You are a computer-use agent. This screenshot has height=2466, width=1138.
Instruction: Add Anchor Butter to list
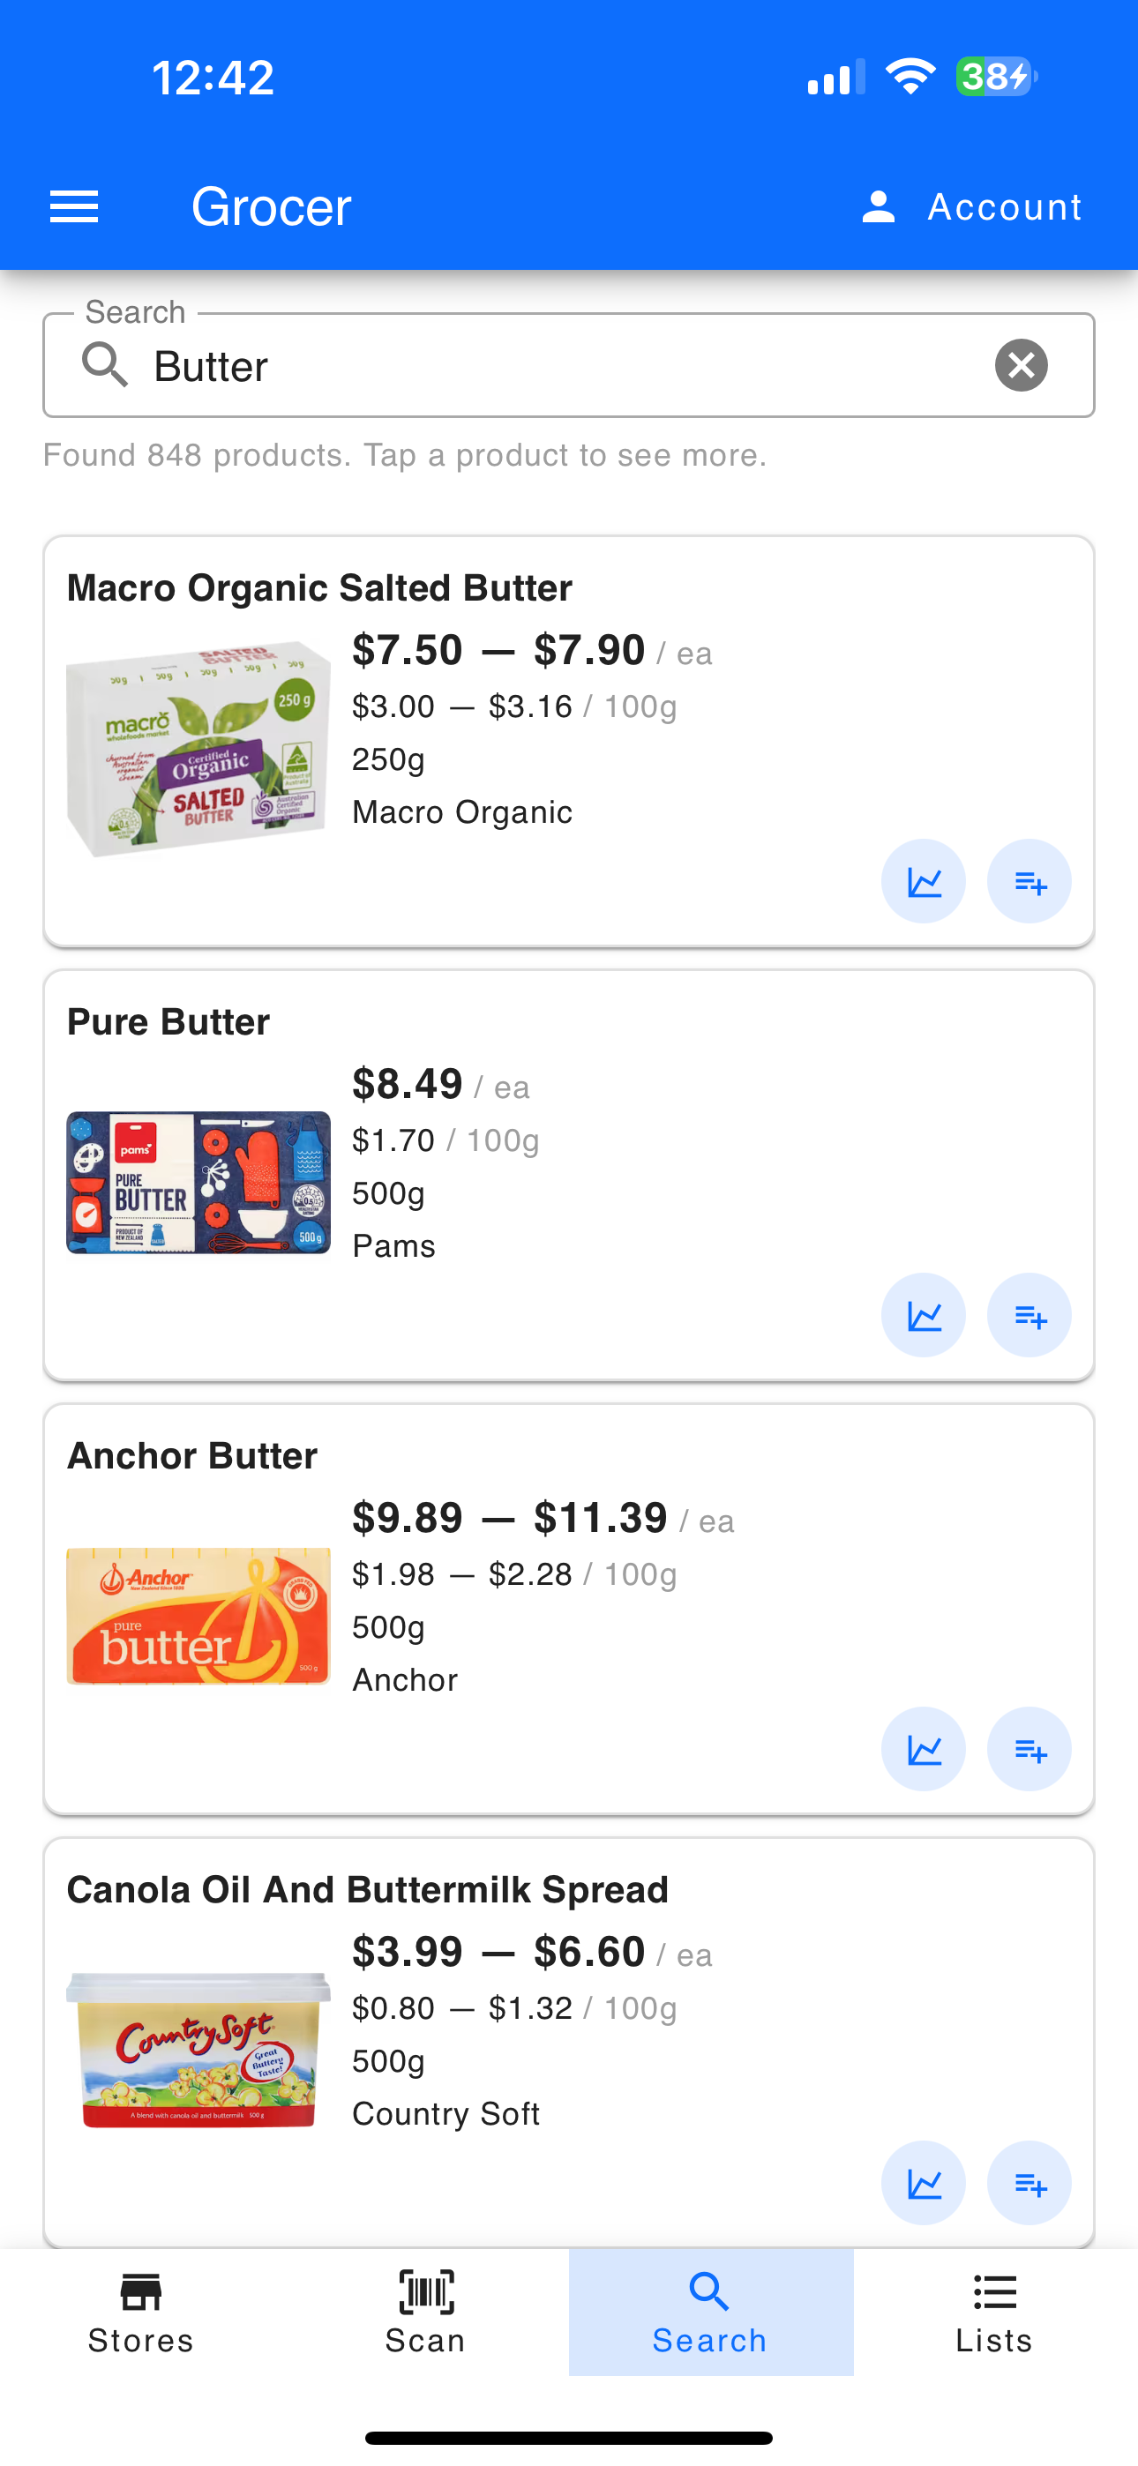pos(1029,1749)
